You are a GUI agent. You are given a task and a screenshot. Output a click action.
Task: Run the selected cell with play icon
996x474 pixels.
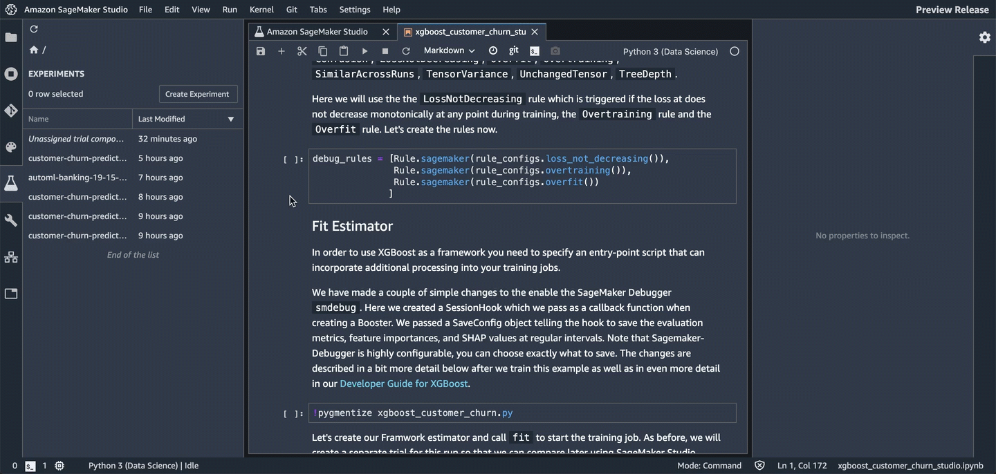click(365, 51)
